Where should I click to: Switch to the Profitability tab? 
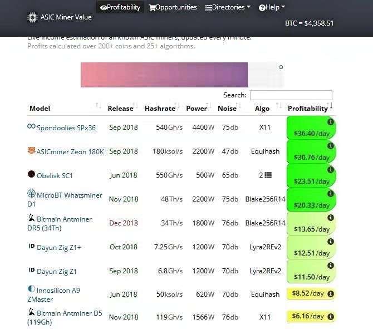point(120,8)
